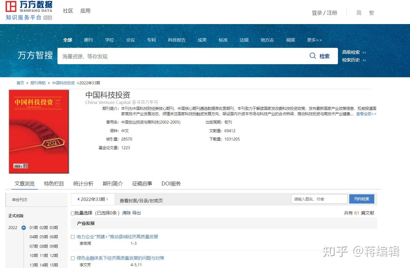410x268 pixels.
Task: Open 高级检索 advanced search
Action: [x=351, y=52]
